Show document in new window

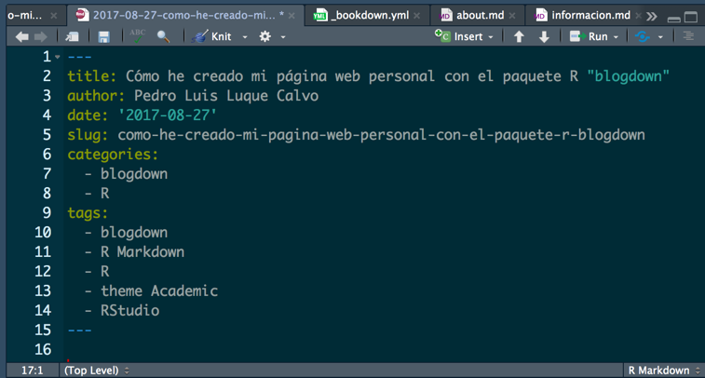click(72, 37)
